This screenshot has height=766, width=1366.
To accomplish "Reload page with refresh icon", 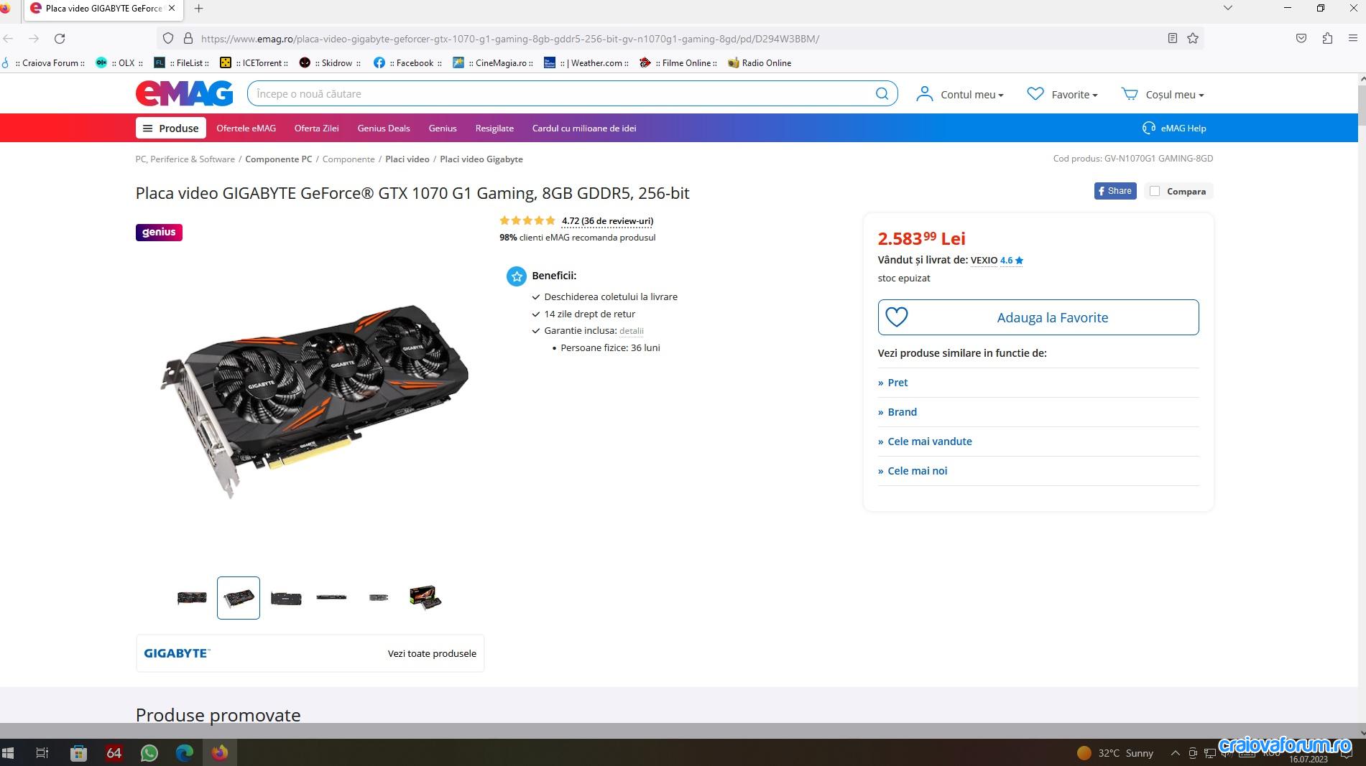I will (60, 39).
